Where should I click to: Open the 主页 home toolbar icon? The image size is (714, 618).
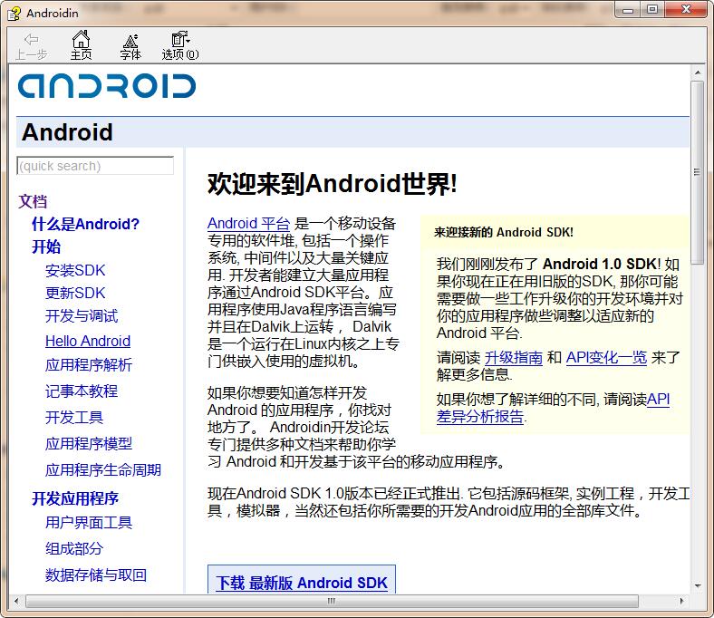pos(81,46)
